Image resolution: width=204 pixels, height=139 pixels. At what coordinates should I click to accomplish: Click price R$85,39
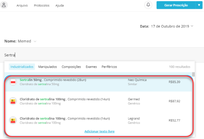(174, 82)
